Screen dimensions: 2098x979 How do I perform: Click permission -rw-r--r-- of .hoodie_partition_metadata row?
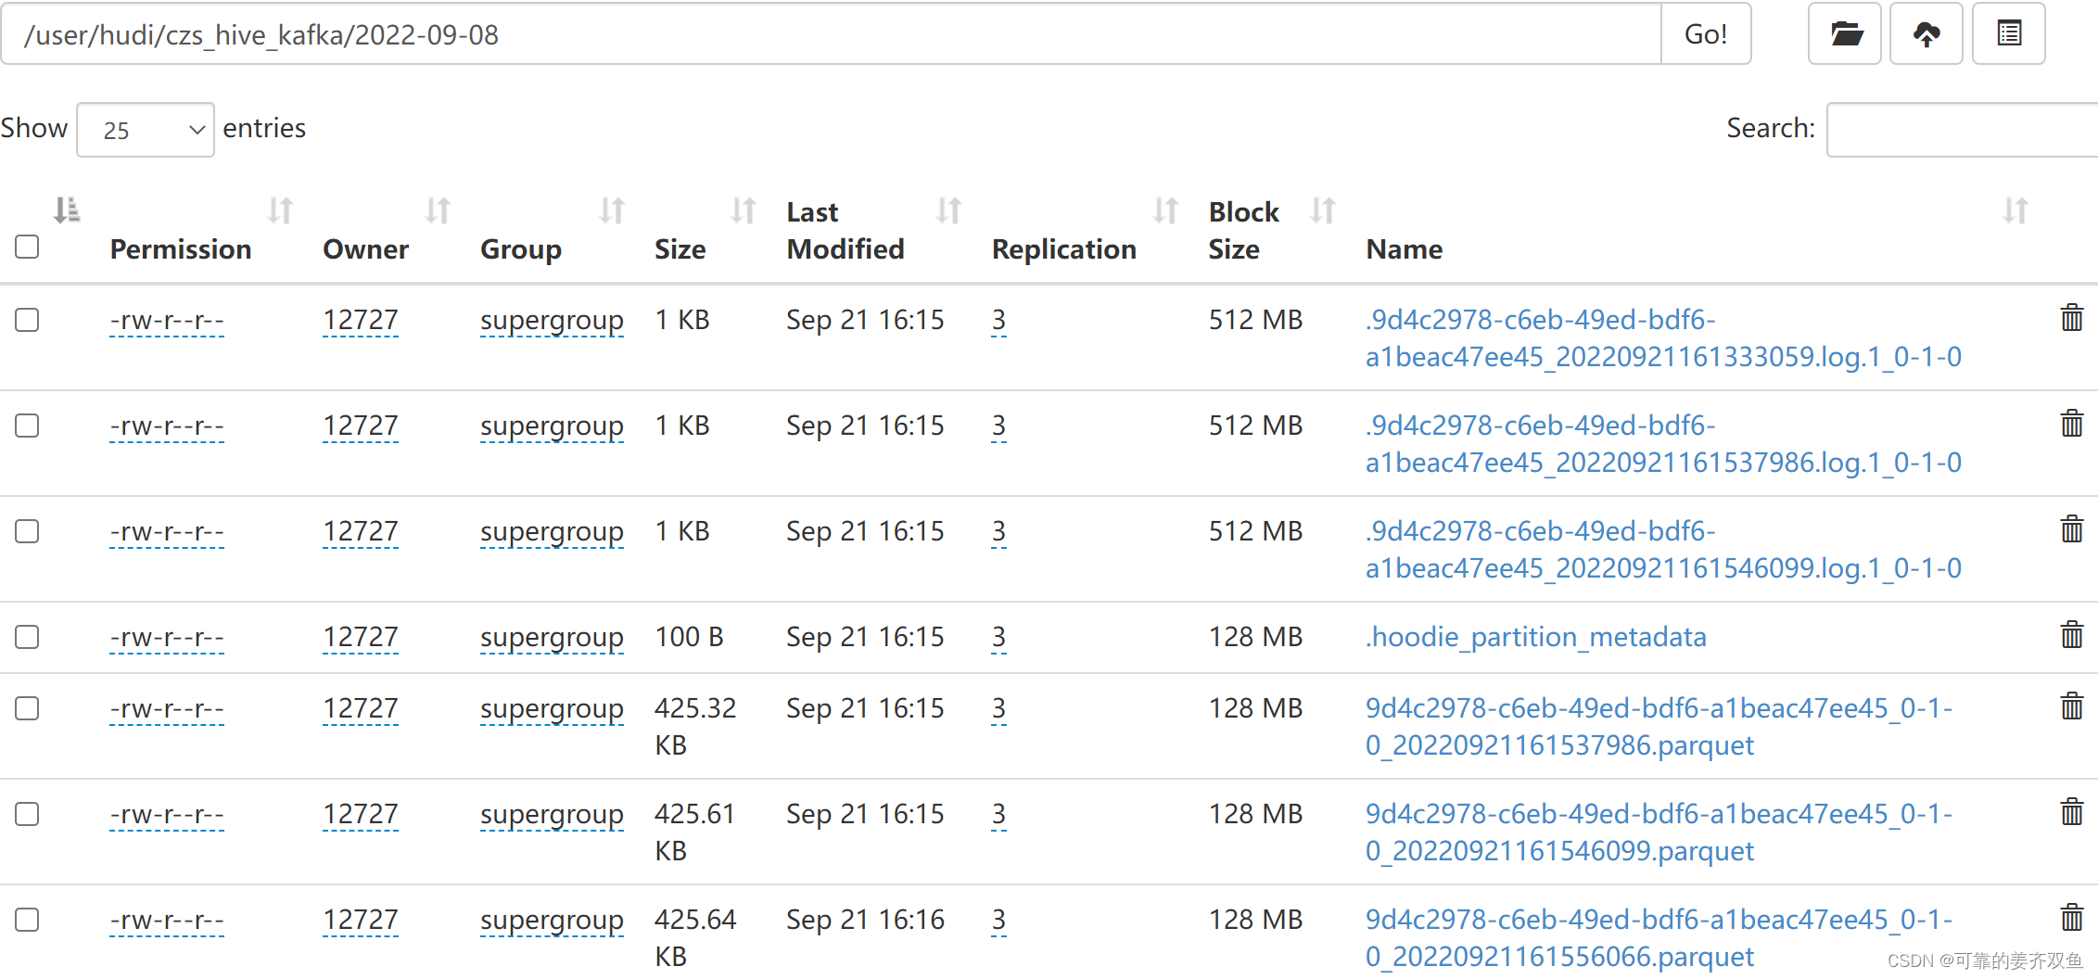click(x=167, y=637)
